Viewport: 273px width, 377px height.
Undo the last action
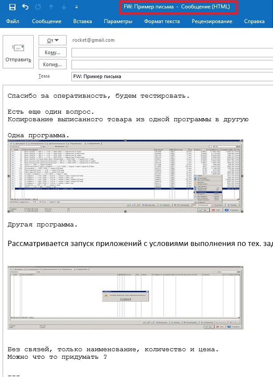pos(25,7)
